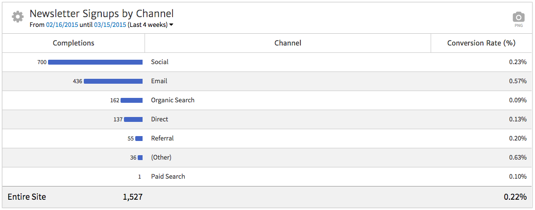Click the Newsletter Signups by Channel title

point(101,14)
